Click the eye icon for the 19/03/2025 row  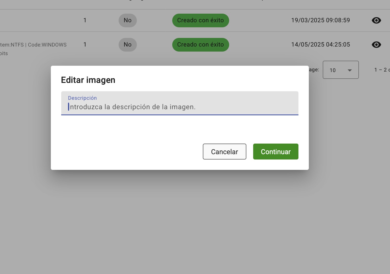(376, 20)
